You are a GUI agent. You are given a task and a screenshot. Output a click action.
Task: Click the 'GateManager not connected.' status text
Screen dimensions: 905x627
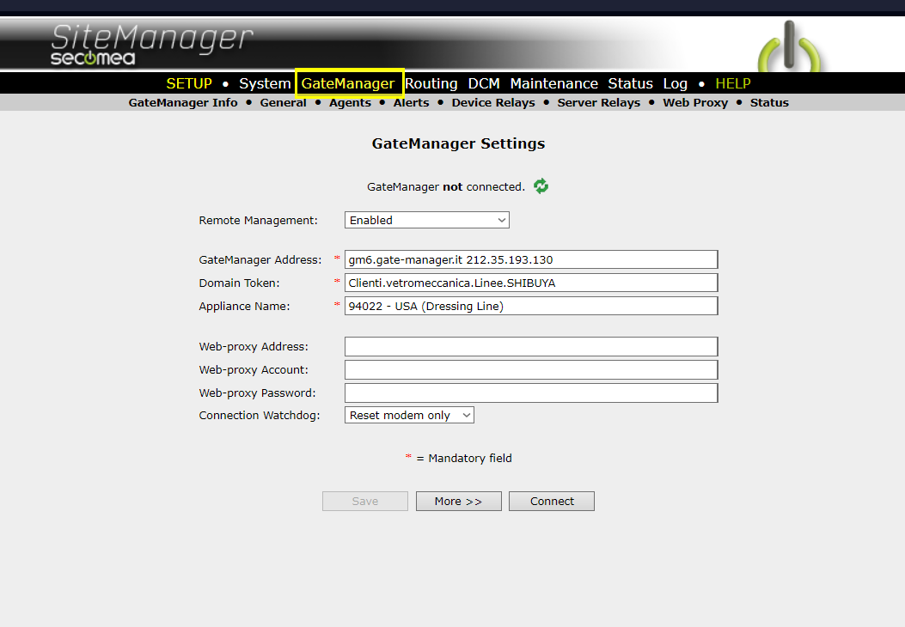445,187
